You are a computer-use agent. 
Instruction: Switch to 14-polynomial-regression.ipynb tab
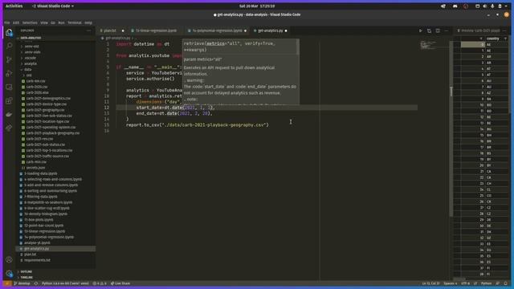coord(218,31)
